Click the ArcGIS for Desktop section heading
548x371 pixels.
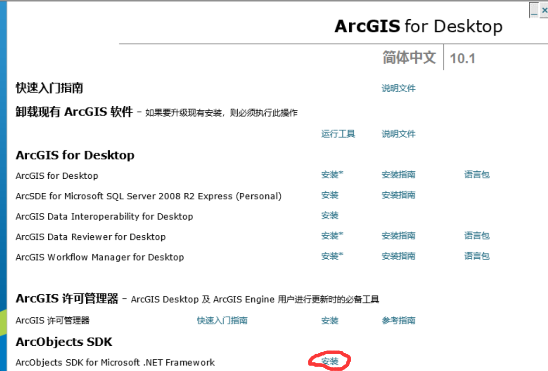click(x=75, y=155)
